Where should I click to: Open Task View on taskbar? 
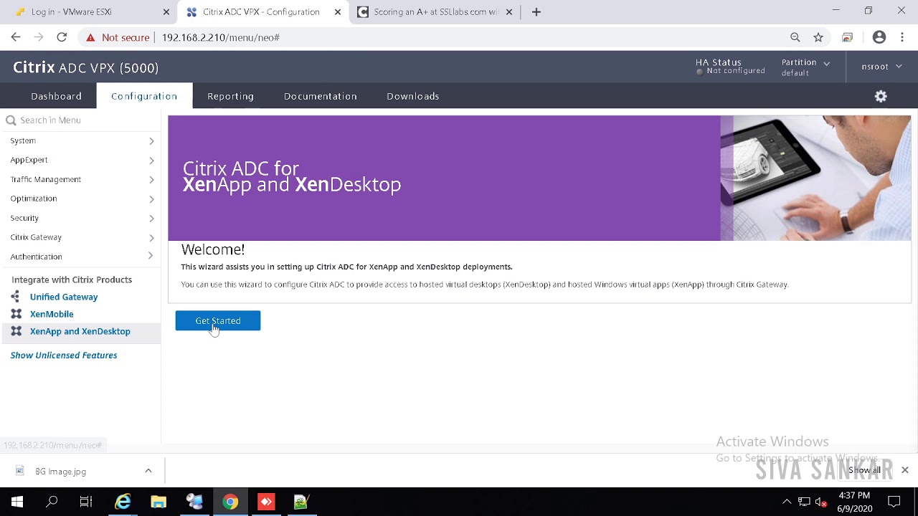(x=86, y=502)
